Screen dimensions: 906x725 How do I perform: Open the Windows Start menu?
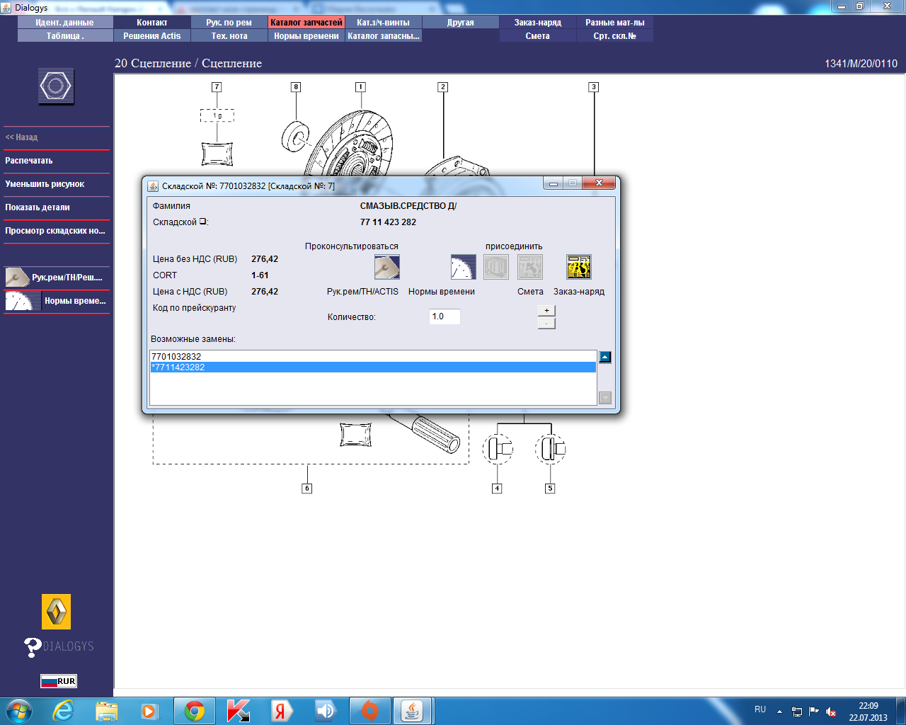19,711
